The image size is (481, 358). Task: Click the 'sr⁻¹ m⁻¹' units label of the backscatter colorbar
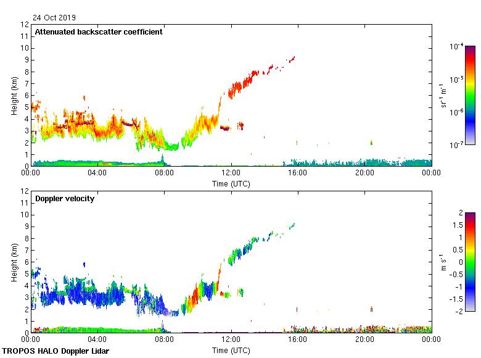point(444,95)
